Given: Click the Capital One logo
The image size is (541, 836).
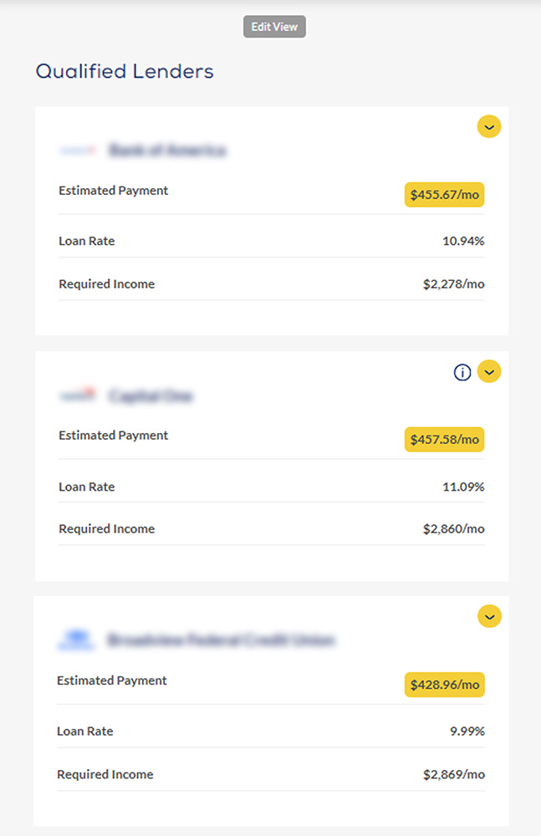Looking at the screenshot, I should [79, 396].
